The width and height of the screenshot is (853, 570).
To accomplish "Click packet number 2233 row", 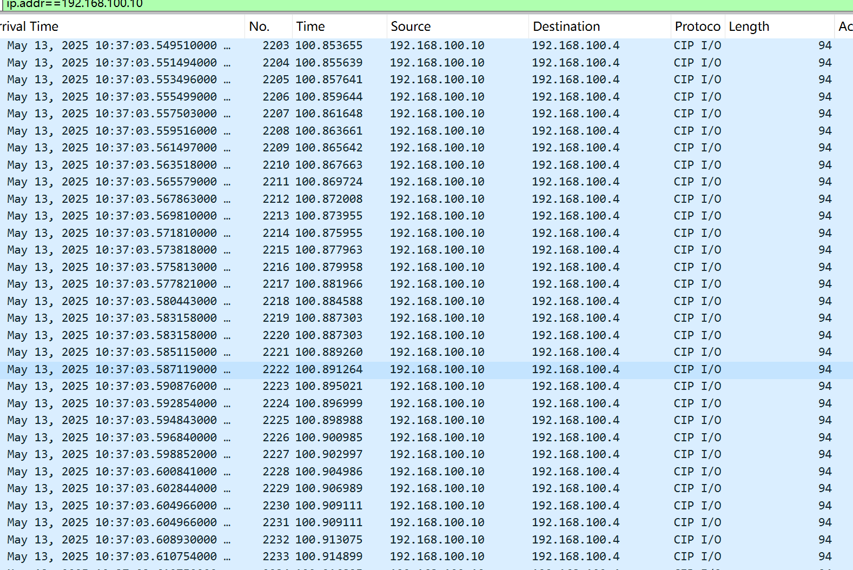I will 276,556.
